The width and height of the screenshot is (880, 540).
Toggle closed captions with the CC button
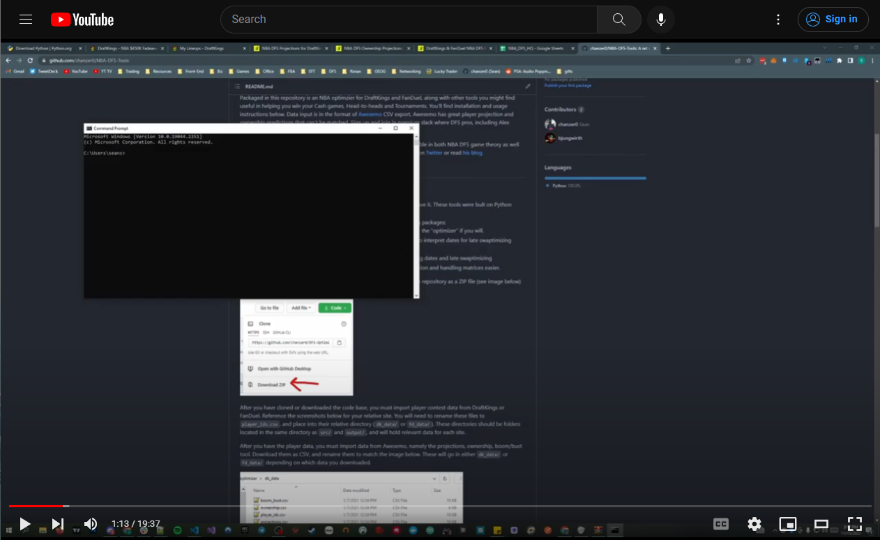(721, 524)
